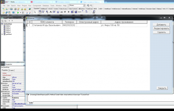This screenshot has width=174, height=111.
Task: Pick the CheckBox component from the Standard palette
Action: tap(65, 12)
